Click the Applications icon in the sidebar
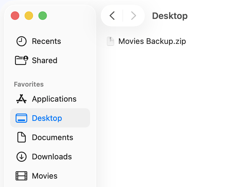The width and height of the screenshot is (239, 187). pyautogui.click(x=21, y=99)
